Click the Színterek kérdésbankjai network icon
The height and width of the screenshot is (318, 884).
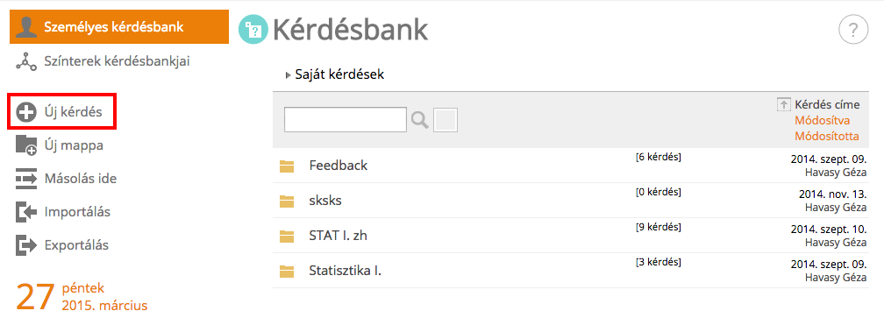(26, 61)
